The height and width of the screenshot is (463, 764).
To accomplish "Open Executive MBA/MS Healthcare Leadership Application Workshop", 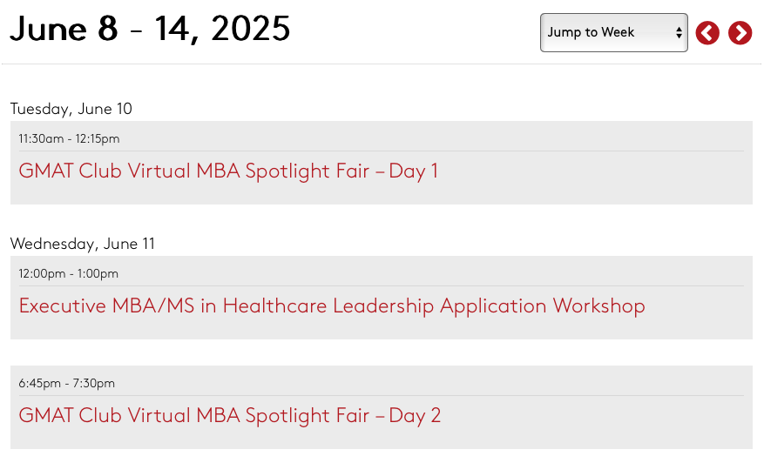I will 332,305.
